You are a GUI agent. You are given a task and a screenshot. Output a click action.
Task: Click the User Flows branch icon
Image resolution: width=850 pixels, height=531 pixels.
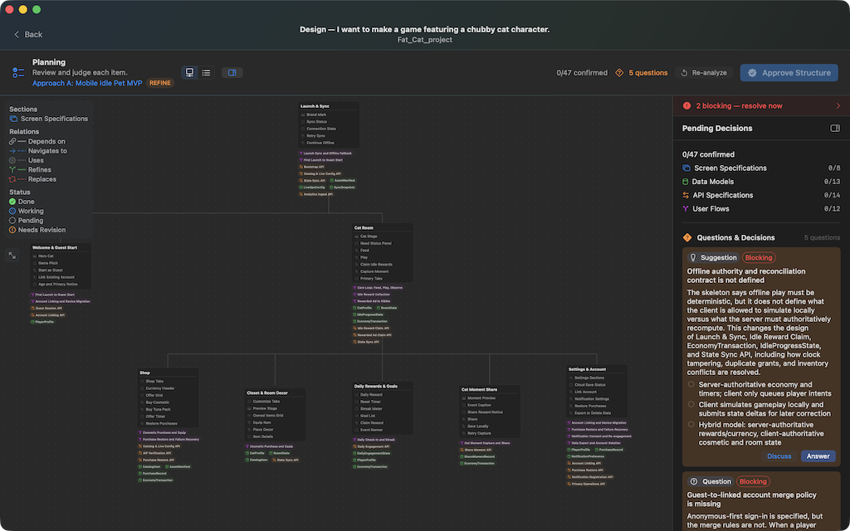point(686,208)
